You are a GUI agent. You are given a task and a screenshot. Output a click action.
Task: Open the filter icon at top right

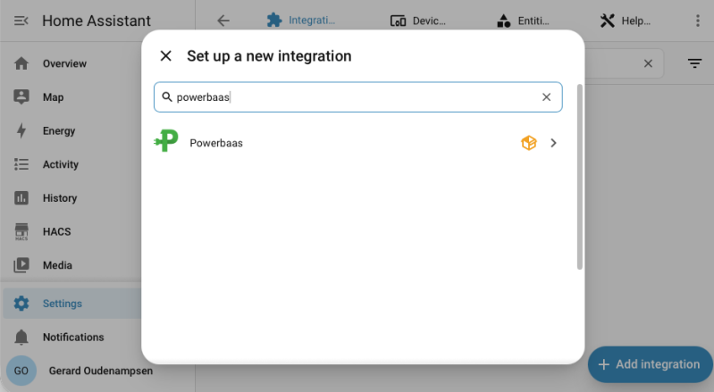[694, 63]
